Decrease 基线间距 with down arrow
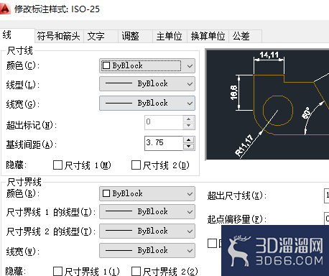329x276 pixels. coord(189,147)
